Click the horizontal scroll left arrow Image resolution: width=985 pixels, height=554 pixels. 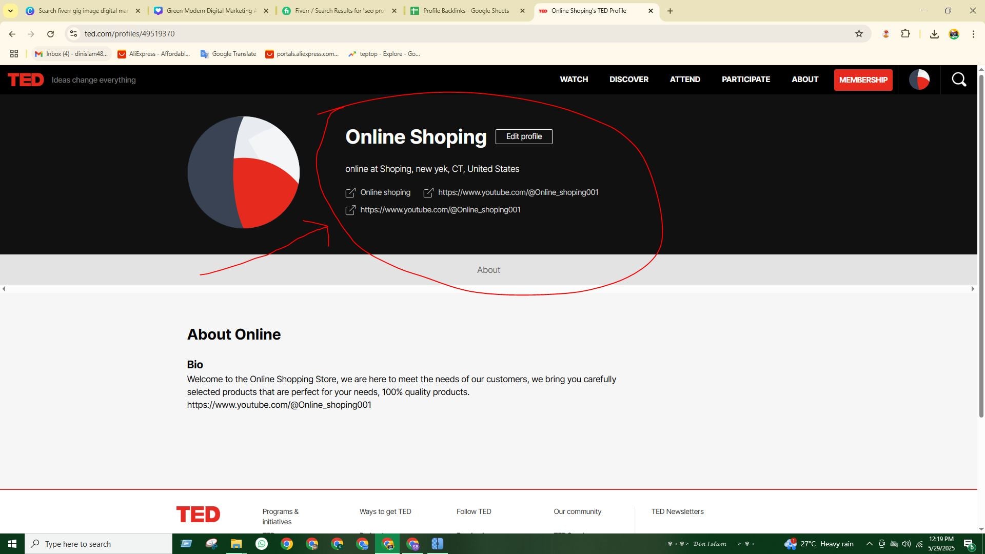(x=4, y=289)
